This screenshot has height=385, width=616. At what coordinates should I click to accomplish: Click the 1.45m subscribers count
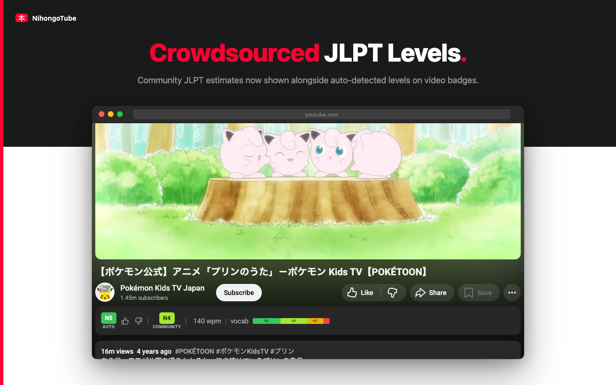pyautogui.click(x=144, y=298)
